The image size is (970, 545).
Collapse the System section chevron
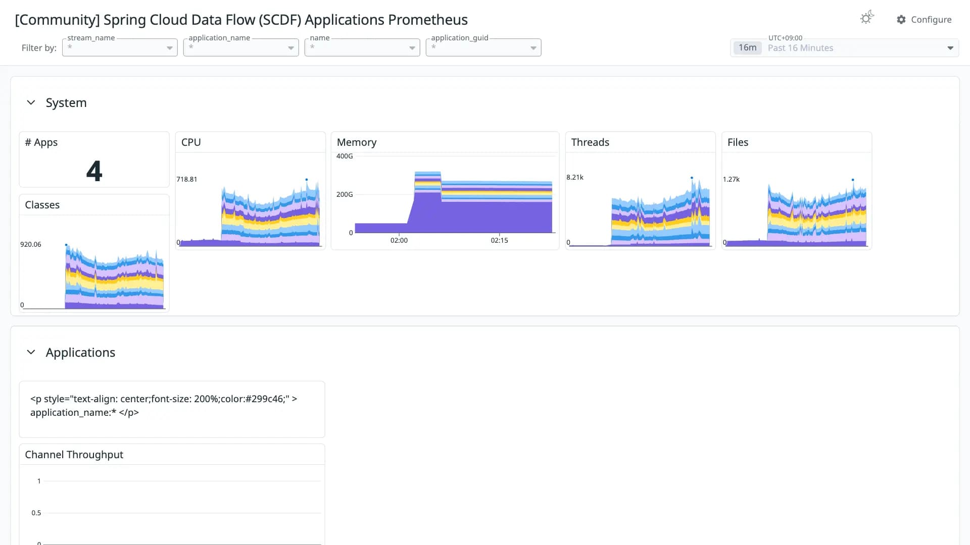coord(31,102)
